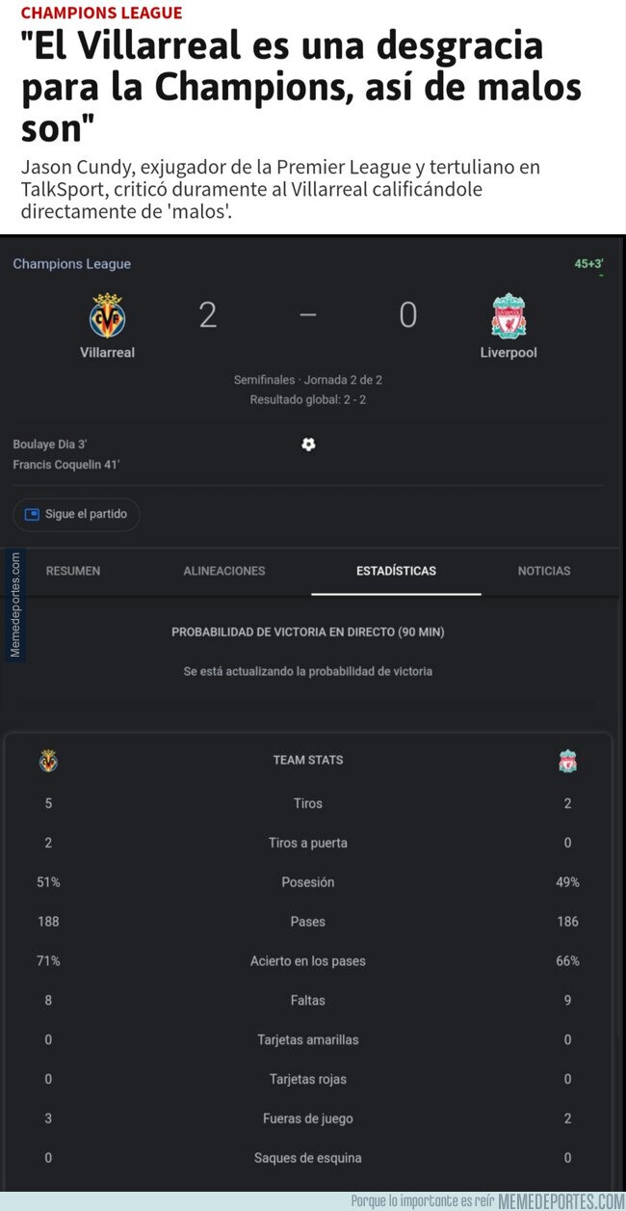Open the Champions League category link

point(101,13)
